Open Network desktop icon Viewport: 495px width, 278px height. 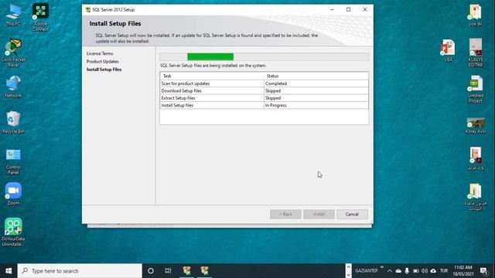pos(13,86)
